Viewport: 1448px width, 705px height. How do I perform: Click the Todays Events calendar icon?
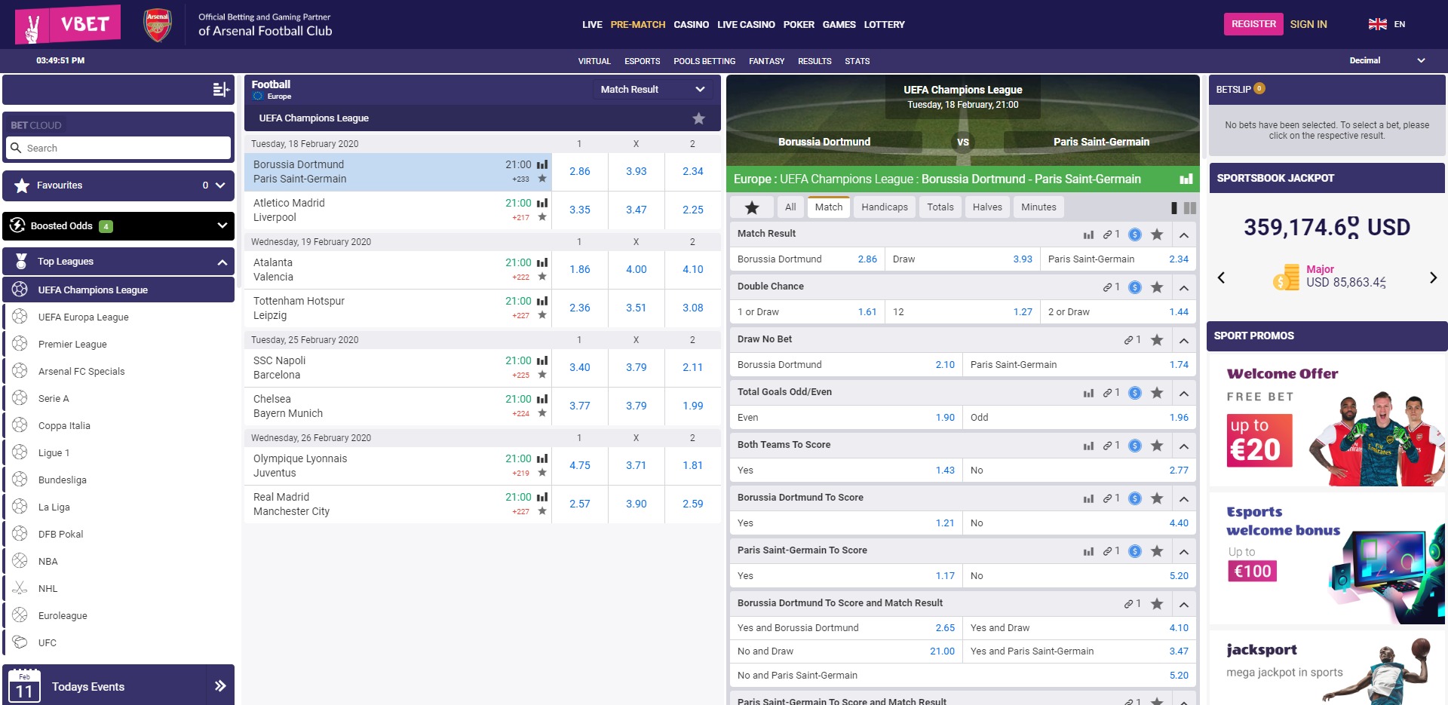pyautogui.click(x=24, y=686)
